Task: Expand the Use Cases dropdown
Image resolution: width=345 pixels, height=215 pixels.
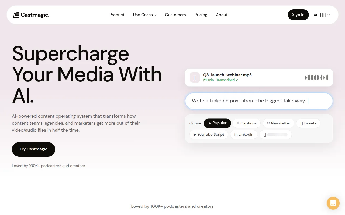Action: coord(145,15)
